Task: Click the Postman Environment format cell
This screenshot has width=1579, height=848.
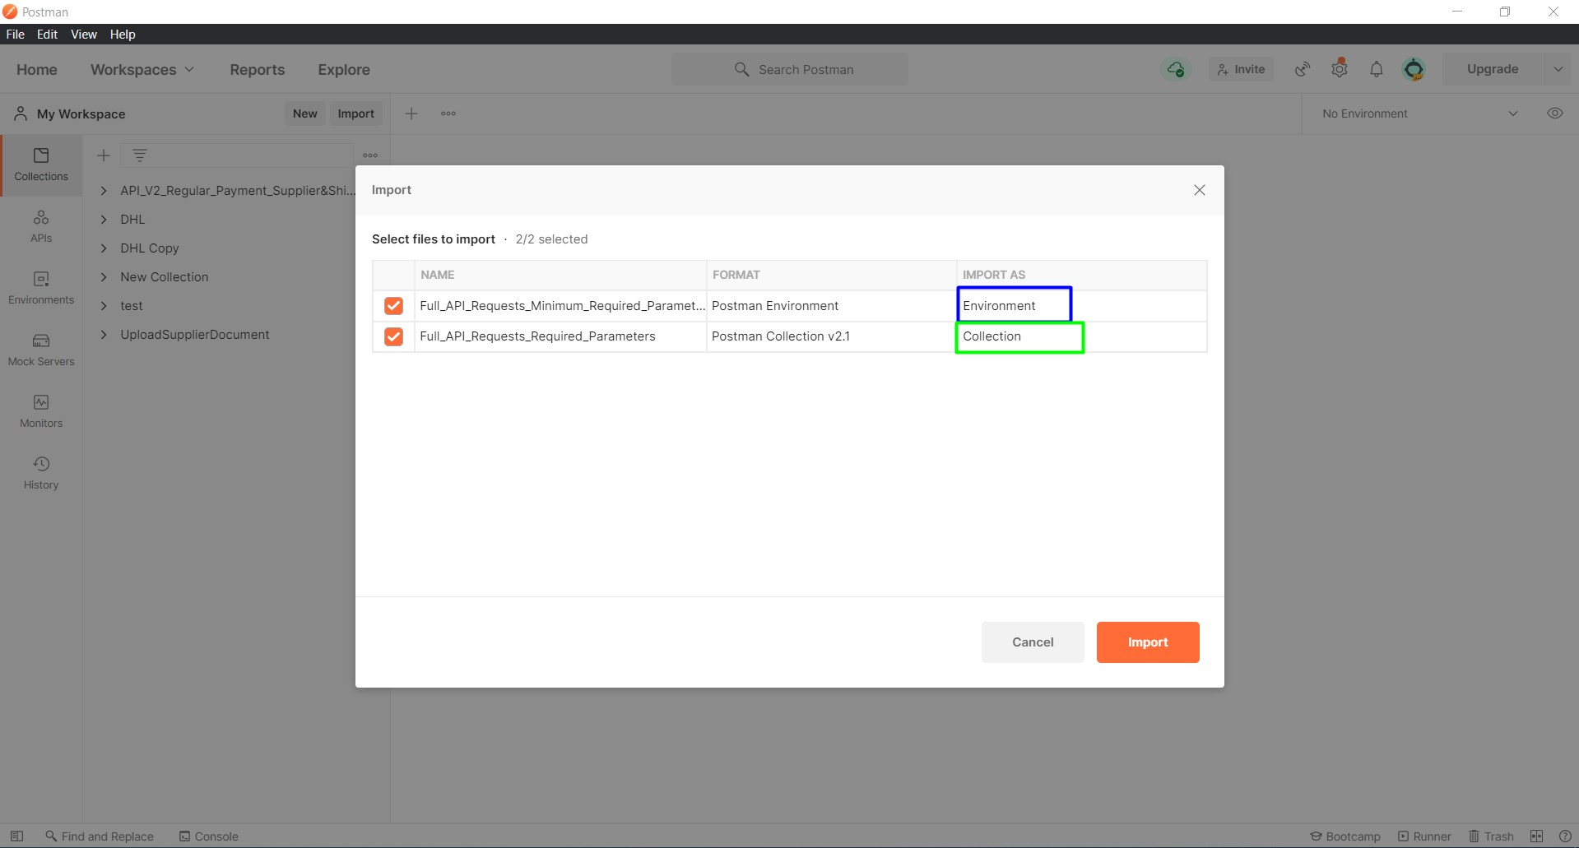Action: (831, 306)
